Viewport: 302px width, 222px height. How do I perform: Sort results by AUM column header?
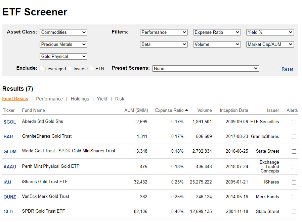click(x=136, y=110)
